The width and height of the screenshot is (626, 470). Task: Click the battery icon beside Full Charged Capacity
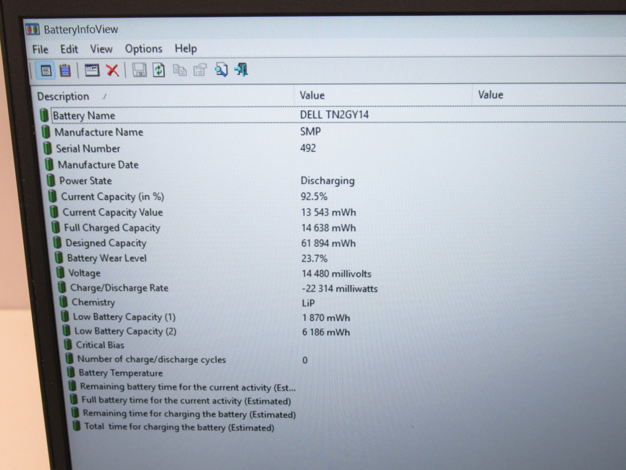pos(56,227)
